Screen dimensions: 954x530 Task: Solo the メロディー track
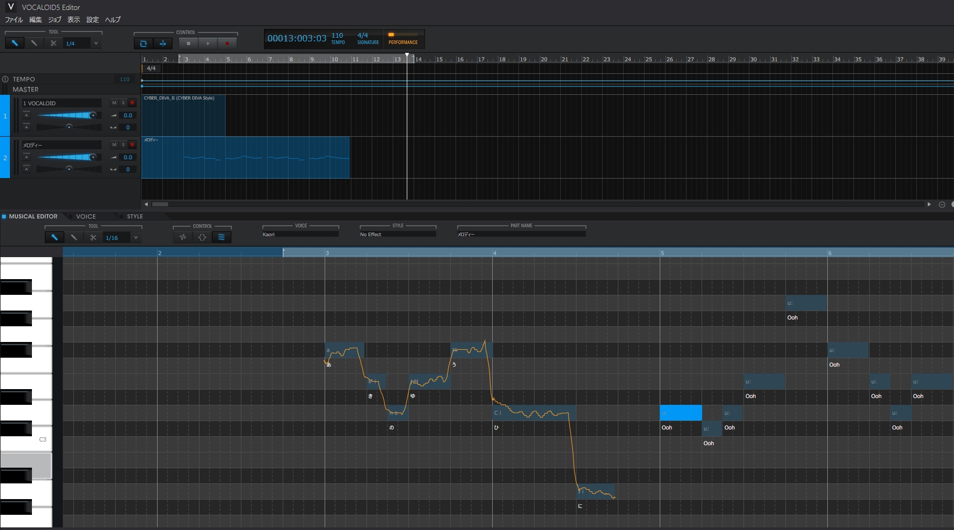click(123, 145)
